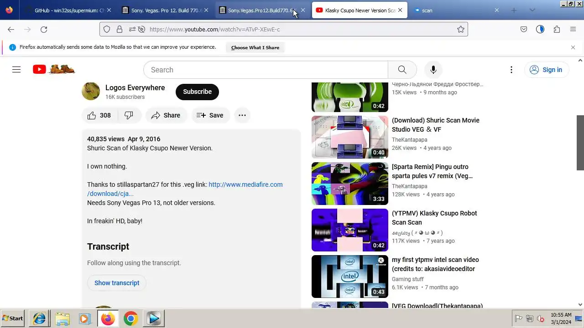Open YouTube settings three-dot menu
The height and width of the screenshot is (328, 584).
point(511,70)
